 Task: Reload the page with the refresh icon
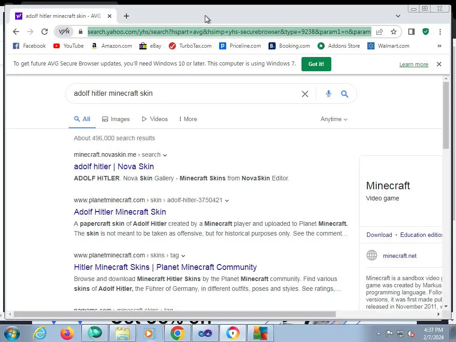(x=45, y=32)
